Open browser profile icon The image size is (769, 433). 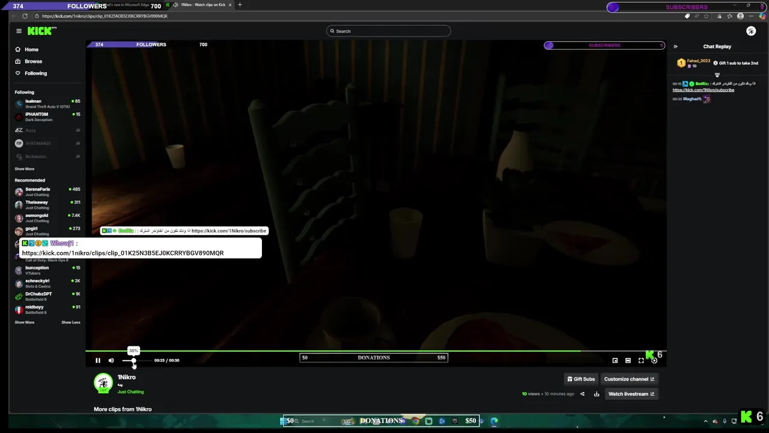click(x=740, y=16)
